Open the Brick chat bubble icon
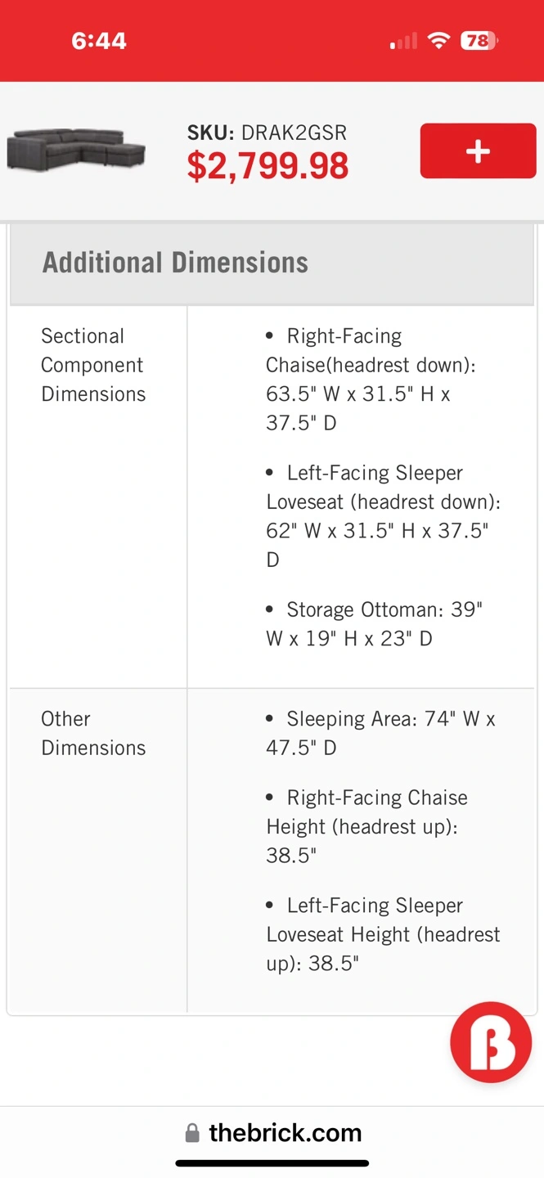This screenshot has height=1178, width=544. (491, 1042)
